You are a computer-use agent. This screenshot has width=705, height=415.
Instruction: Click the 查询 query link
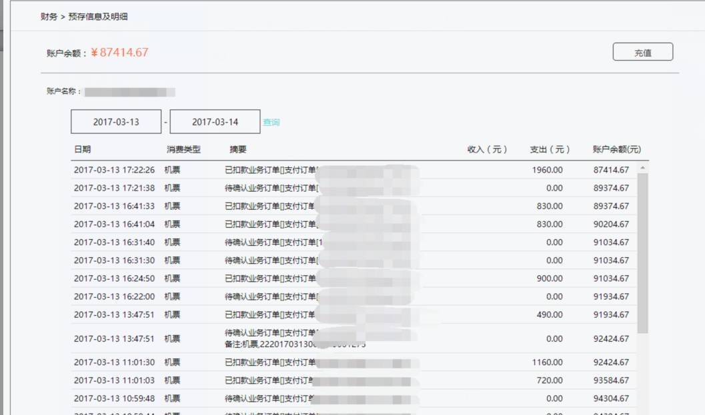click(271, 123)
